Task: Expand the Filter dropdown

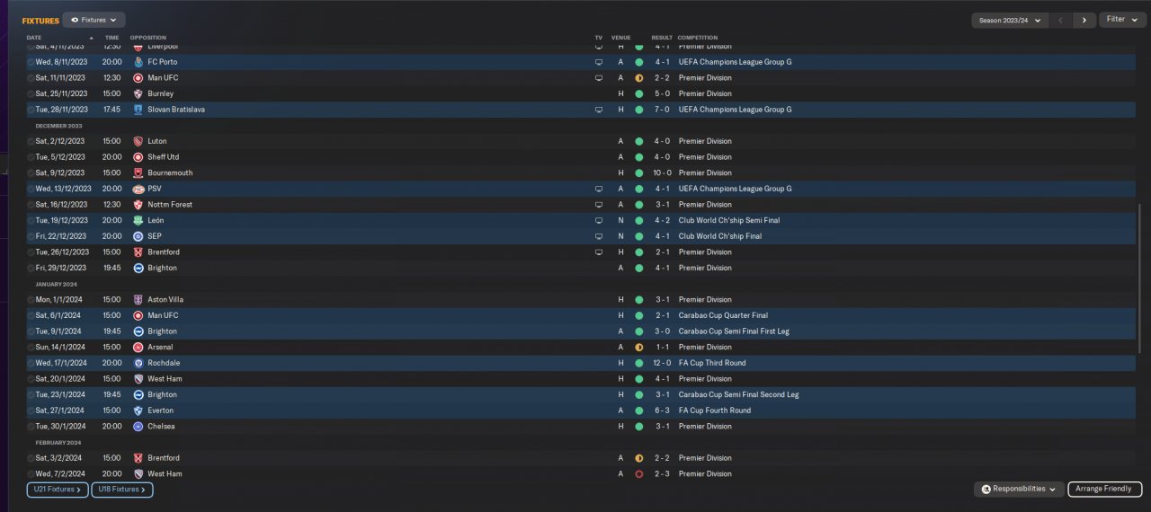Action: pos(1121,19)
